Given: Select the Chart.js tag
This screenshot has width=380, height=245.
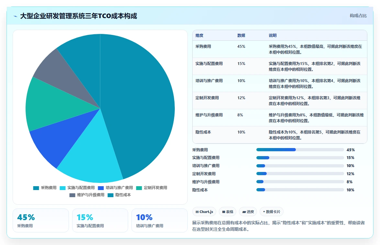Looking at the screenshot, I should tap(204, 212).
